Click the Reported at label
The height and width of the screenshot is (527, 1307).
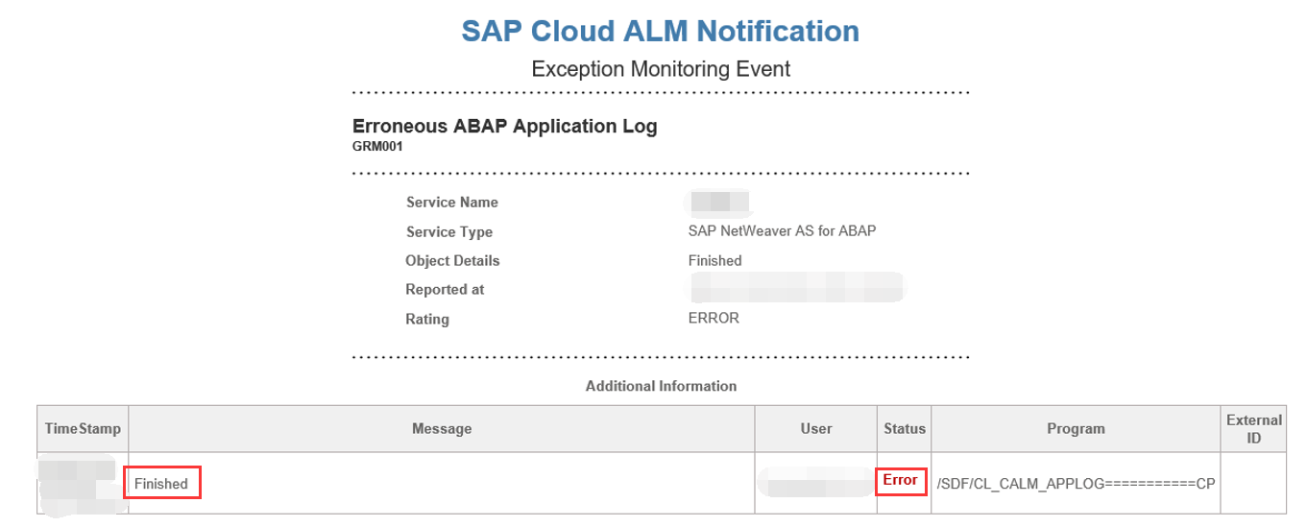(446, 290)
